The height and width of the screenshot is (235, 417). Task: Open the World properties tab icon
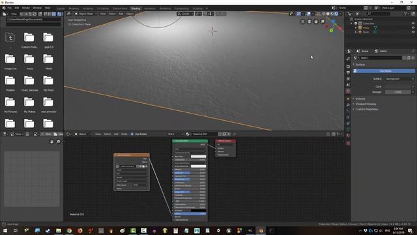(x=348, y=91)
